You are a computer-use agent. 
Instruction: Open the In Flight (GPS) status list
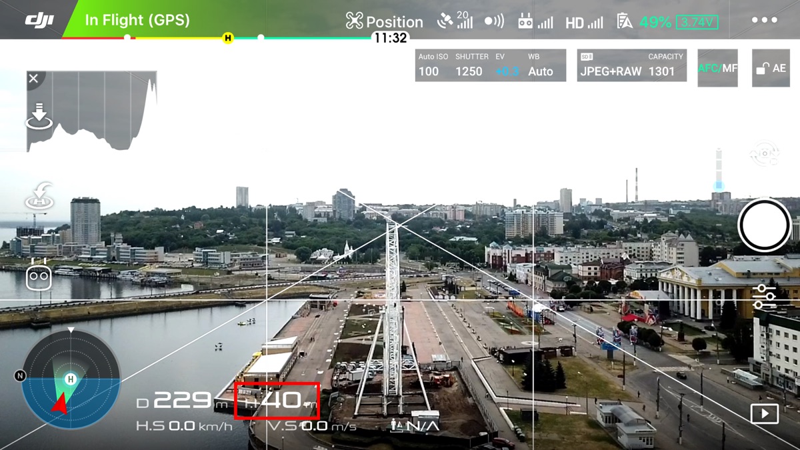[137, 20]
